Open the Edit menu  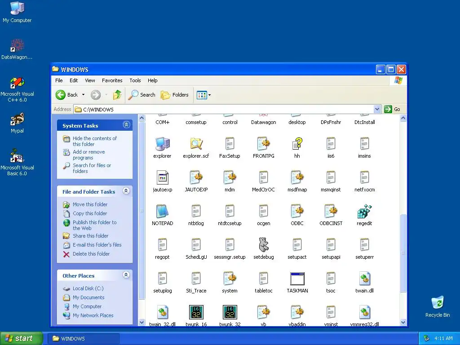(74, 80)
